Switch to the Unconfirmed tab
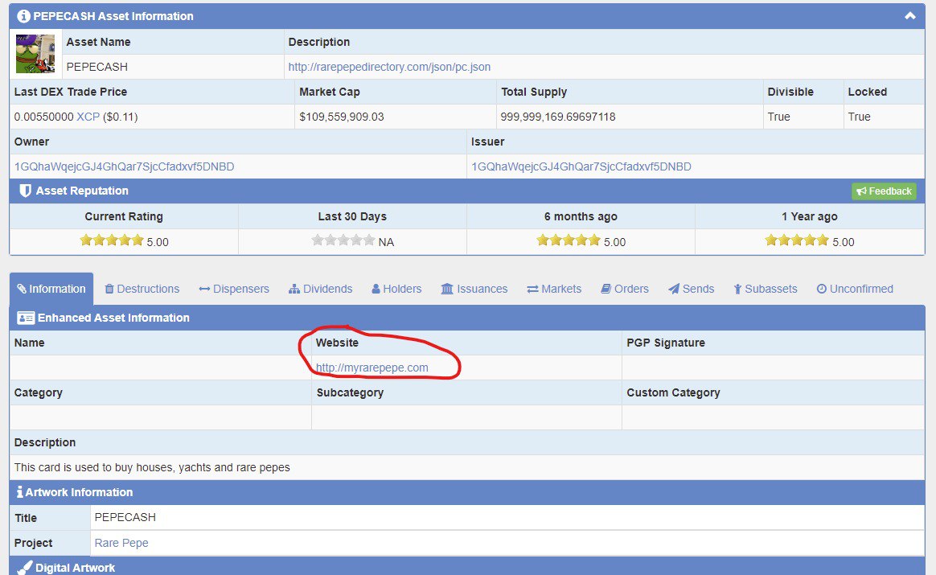The width and height of the screenshot is (936, 575). pyautogui.click(x=855, y=289)
